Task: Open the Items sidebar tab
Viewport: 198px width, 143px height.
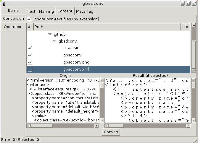Action: pyautogui.click(x=13, y=11)
